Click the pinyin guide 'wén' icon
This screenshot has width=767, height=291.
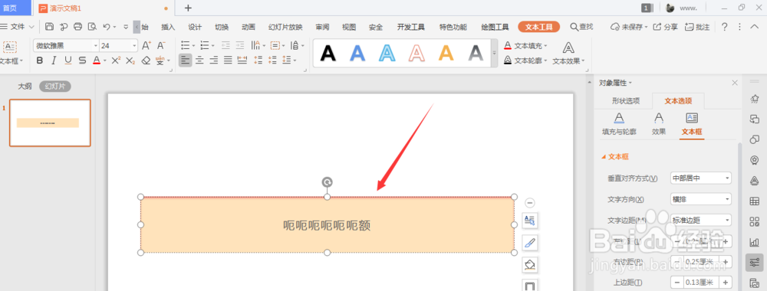pyautogui.click(x=160, y=60)
